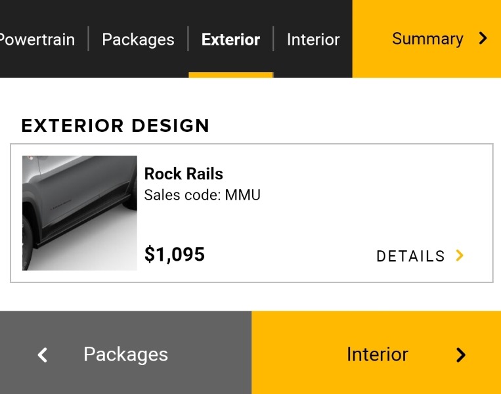501x394 pixels.
Task: Click the Rock Rails vehicle thumbnail
Action: (x=79, y=213)
